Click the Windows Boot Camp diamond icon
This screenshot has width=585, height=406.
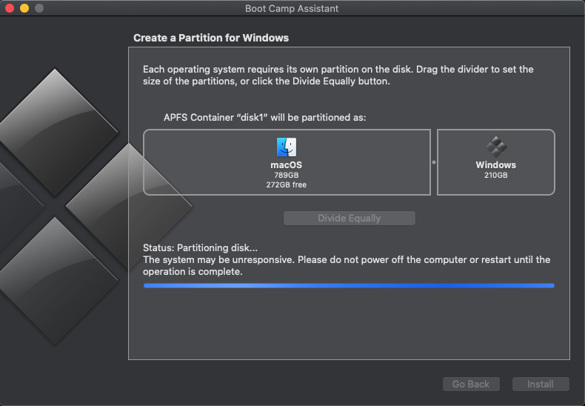496,147
